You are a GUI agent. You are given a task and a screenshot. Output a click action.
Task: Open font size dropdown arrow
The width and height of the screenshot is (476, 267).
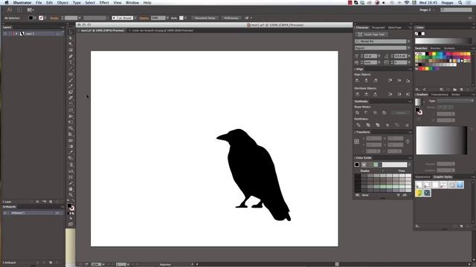(379, 56)
